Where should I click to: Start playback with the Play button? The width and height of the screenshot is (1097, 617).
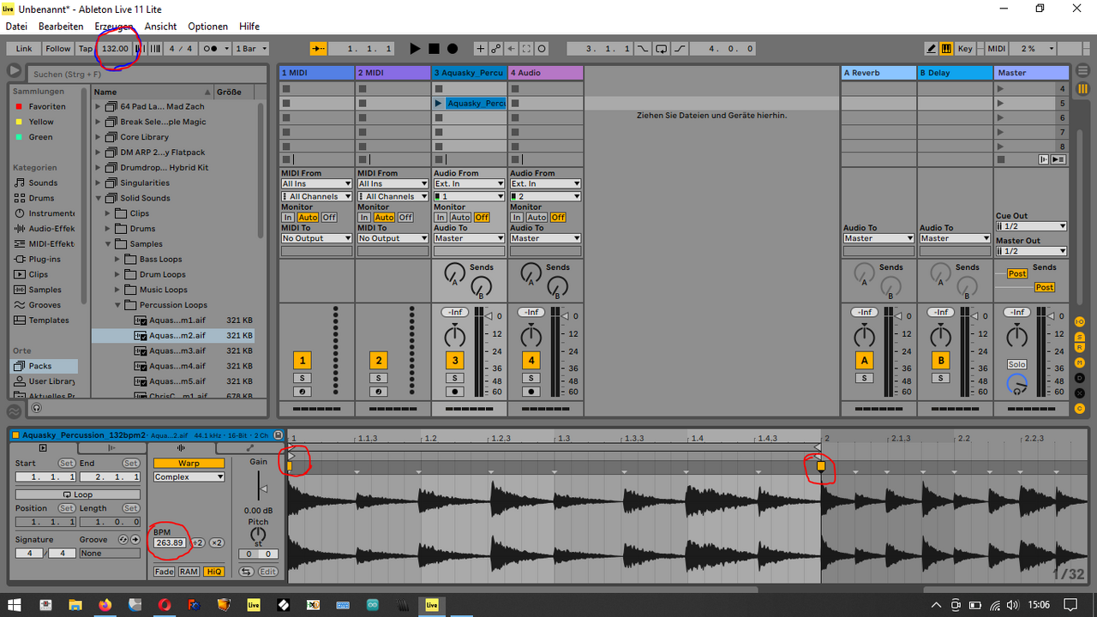click(x=415, y=49)
